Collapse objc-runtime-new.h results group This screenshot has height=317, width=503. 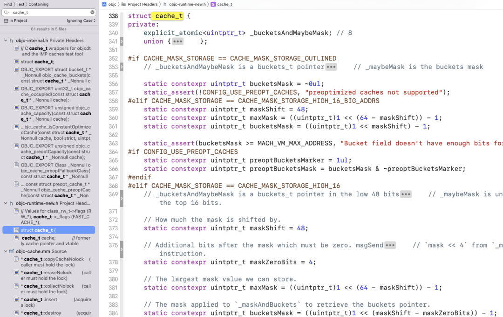tap(6, 203)
